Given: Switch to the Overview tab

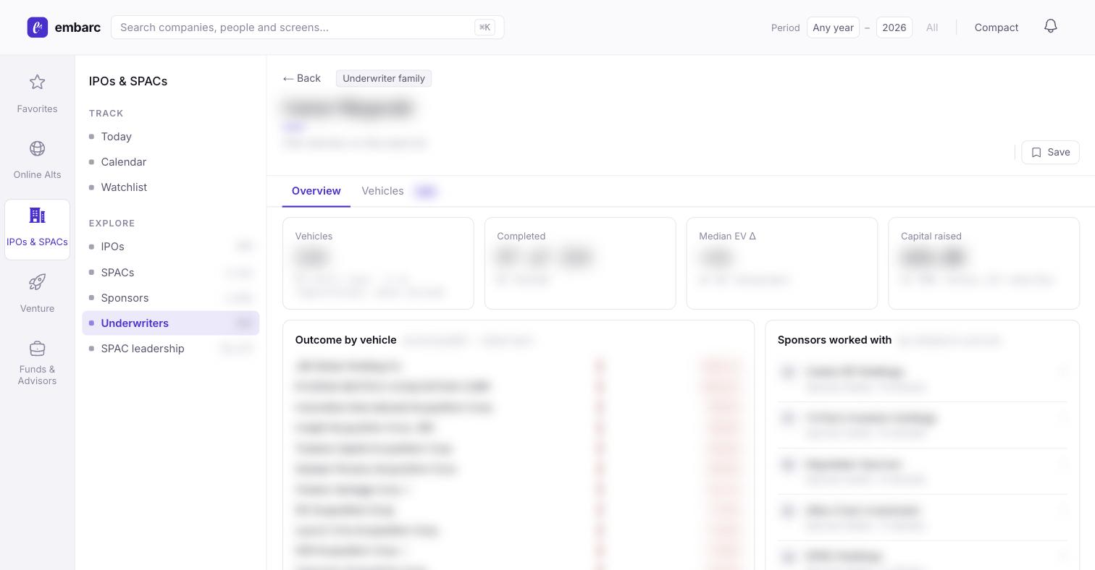Looking at the screenshot, I should pyautogui.click(x=316, y=191).
